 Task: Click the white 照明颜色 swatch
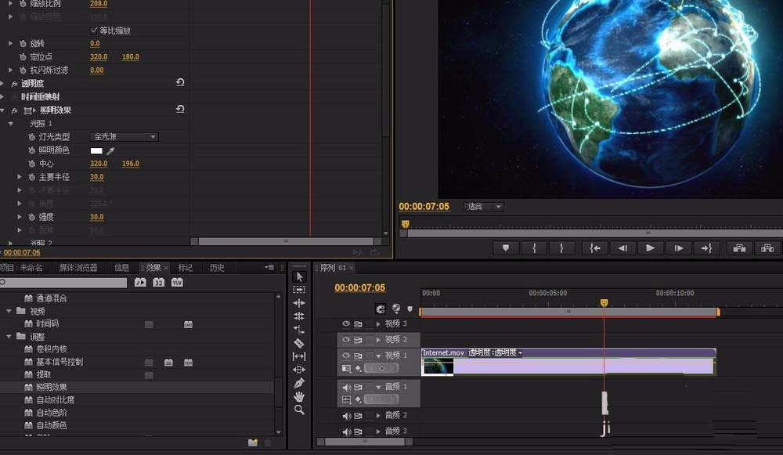tap(96, 150)
